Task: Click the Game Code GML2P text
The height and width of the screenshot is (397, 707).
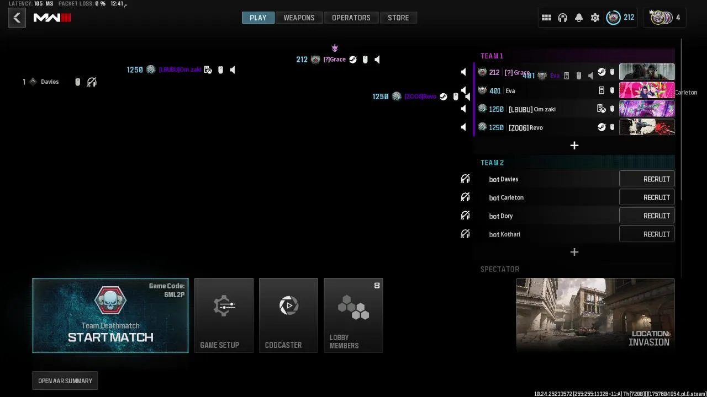Action: pyautogui.click(x=167, y=290)
